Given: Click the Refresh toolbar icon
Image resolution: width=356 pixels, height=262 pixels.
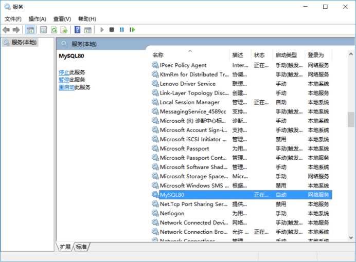Looking at the screenshot, I should [x=54, y=30].
